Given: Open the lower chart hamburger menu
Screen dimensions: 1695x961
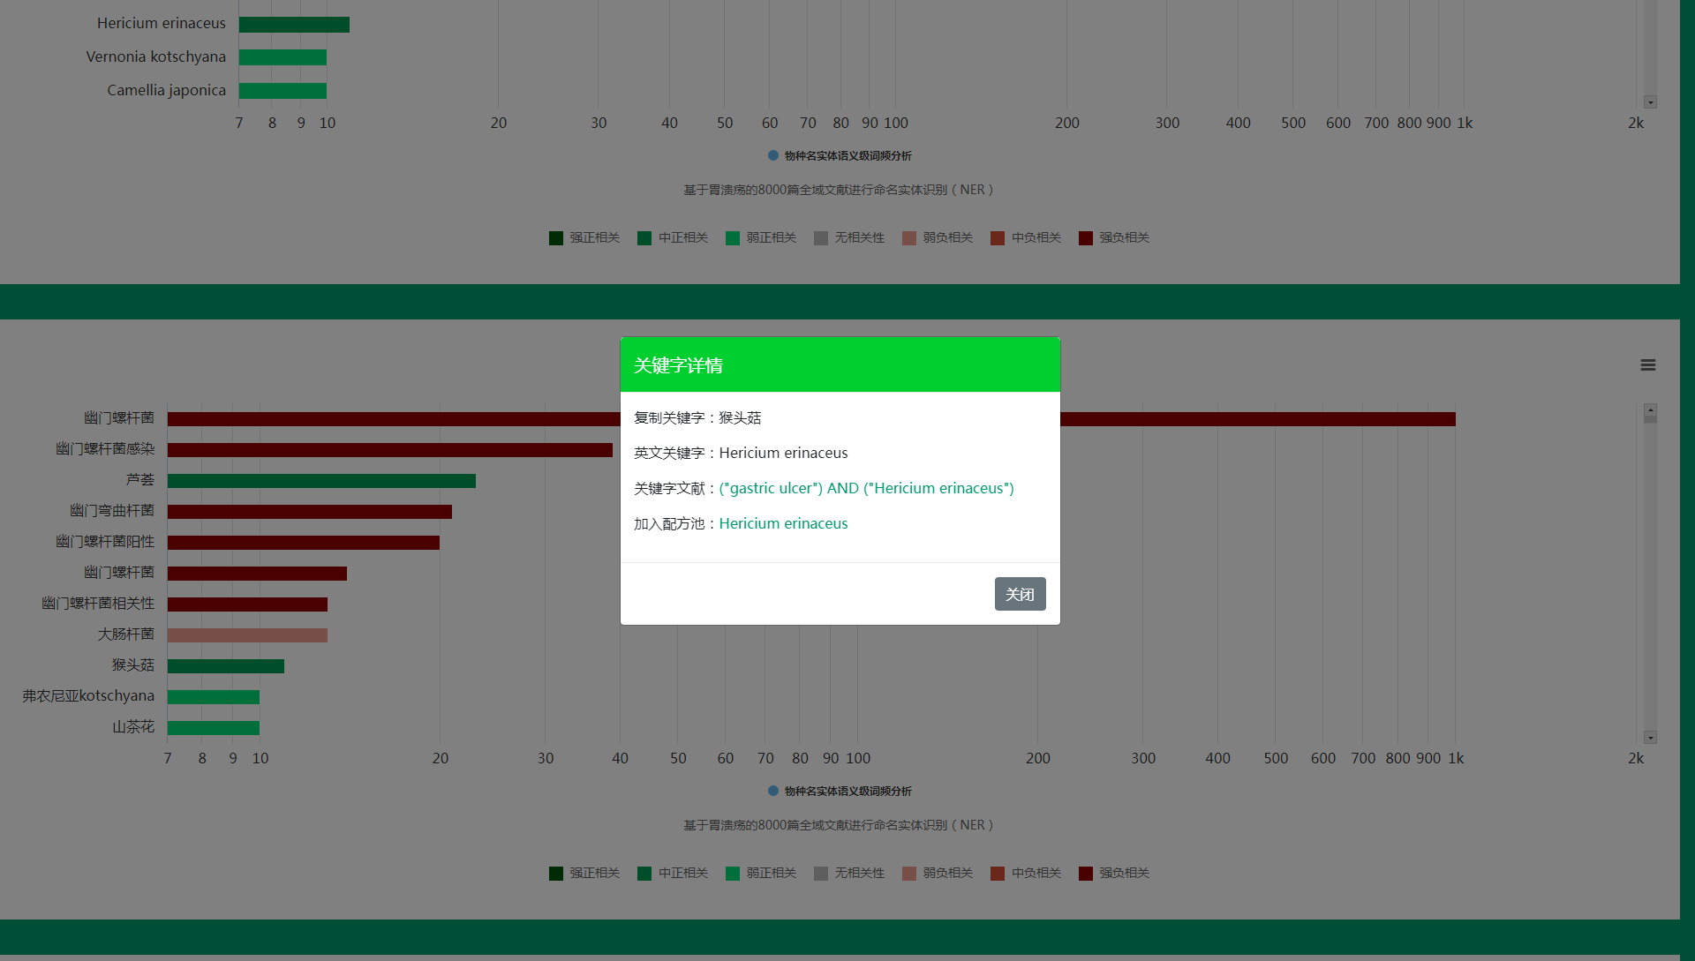Looking at the screenshot, I should tap(1647, 365).
